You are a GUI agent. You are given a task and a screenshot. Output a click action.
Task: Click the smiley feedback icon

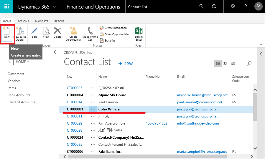tap(214, 6)
